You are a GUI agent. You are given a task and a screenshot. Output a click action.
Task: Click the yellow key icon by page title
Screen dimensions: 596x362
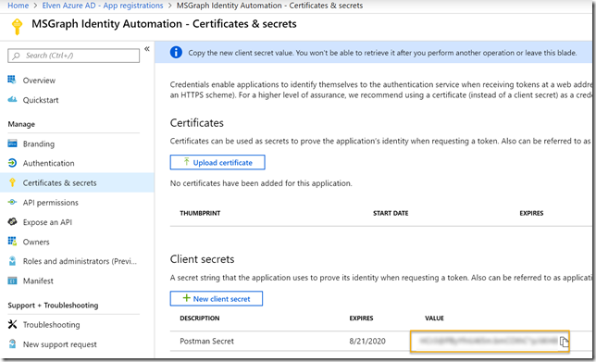17,26
